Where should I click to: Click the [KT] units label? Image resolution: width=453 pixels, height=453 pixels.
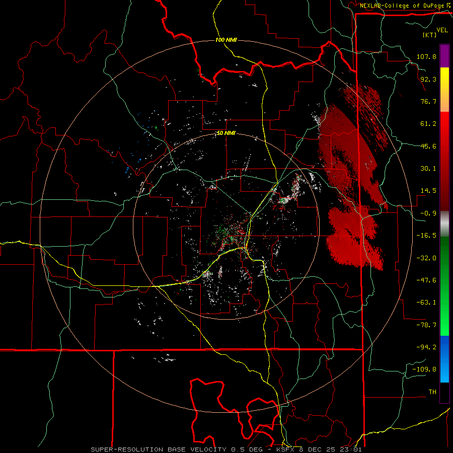click(x=430, y=35)
